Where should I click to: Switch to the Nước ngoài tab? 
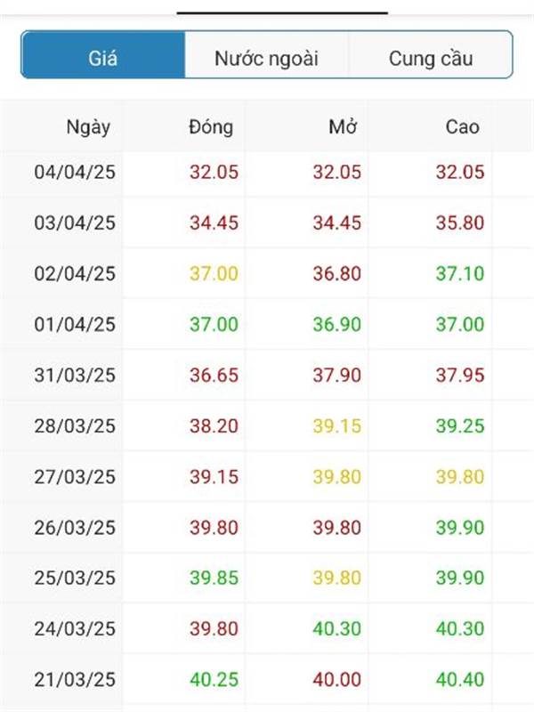click(x=266, y=60)
